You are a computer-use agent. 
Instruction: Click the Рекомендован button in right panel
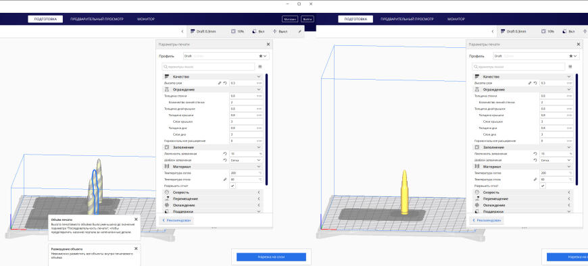tap(487, 221)
